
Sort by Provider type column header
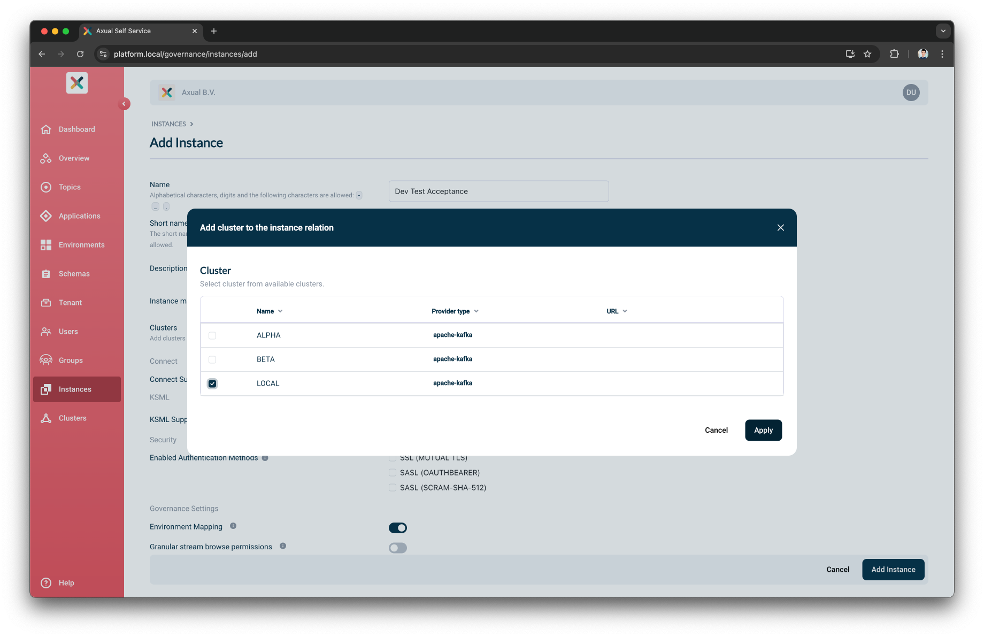click(455, 311)
